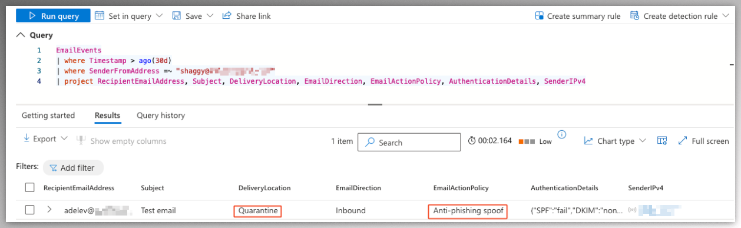Click the info icon near Low

(562, 134)
